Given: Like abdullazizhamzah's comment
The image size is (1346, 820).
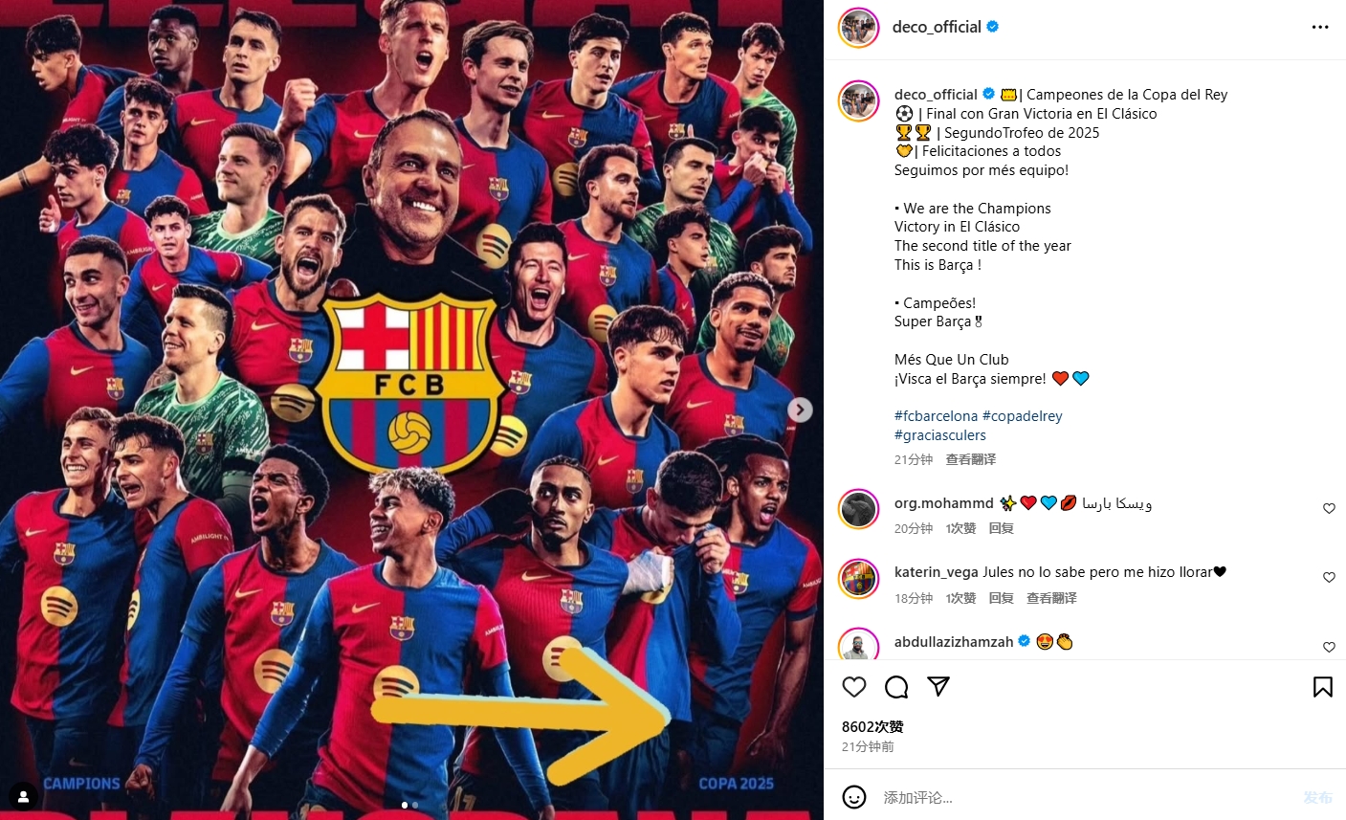Looking at the screenshot, I should [x=1329, y=647].
